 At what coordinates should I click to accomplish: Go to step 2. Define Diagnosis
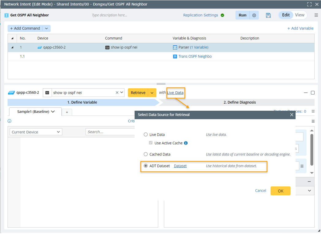tap(239, 102)
